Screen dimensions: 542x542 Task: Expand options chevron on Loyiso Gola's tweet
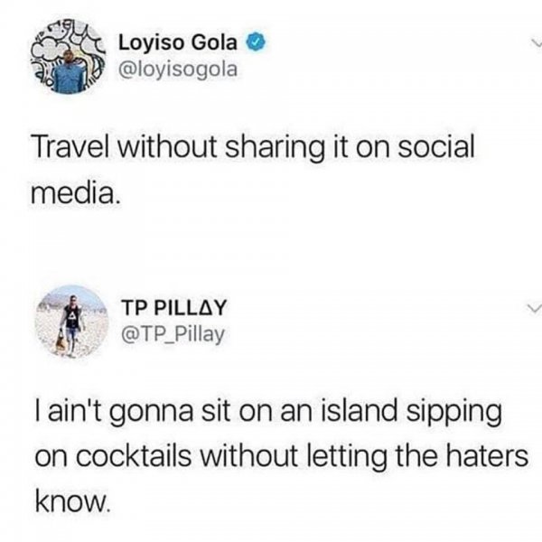pos(536,43)
